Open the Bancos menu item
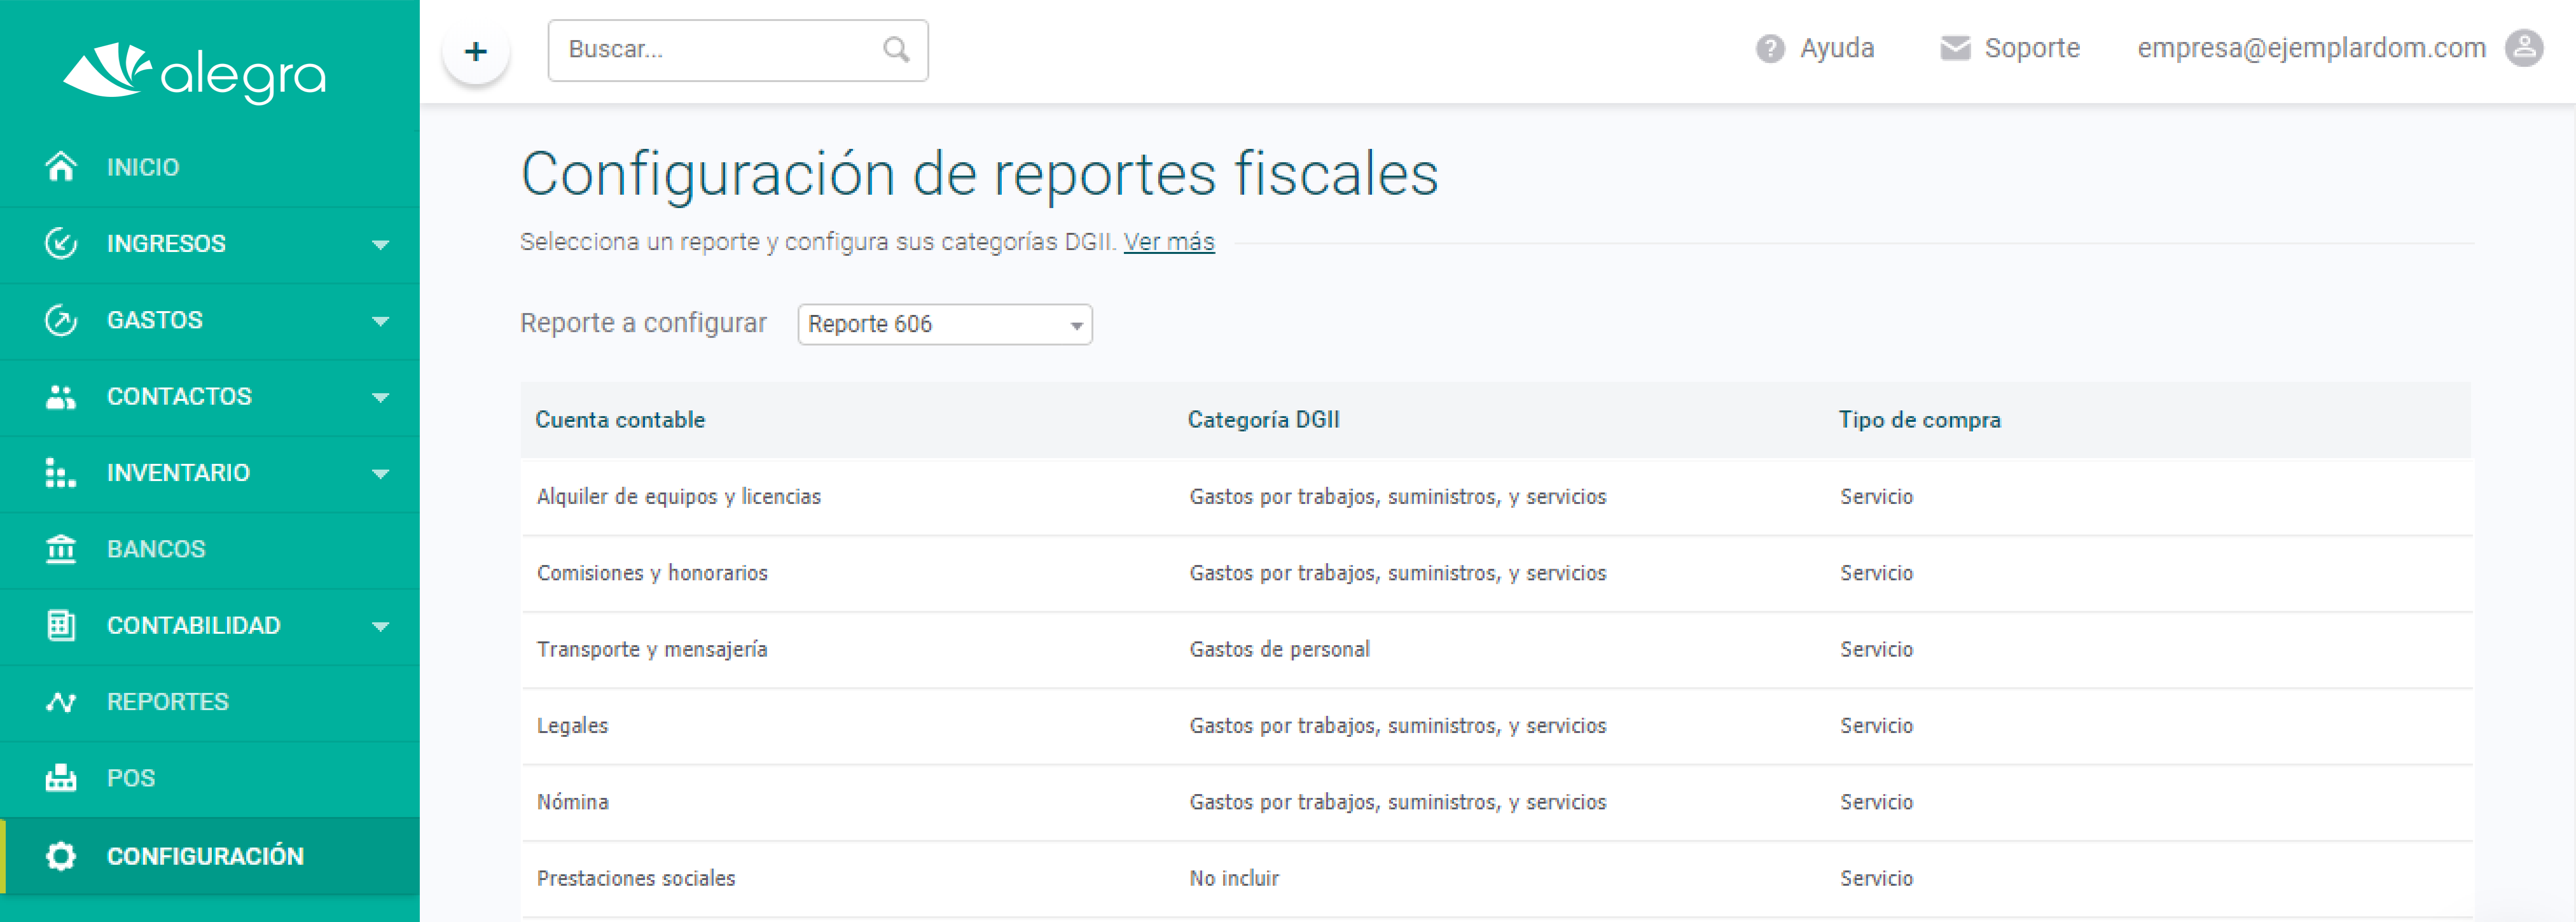This screenshot has height=922, width=2576. tap(210, 549)
